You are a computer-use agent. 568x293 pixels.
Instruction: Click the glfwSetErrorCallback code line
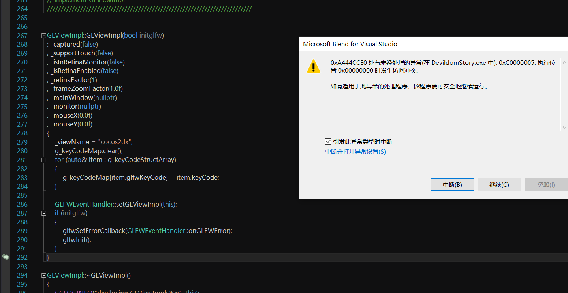(147, 231)
